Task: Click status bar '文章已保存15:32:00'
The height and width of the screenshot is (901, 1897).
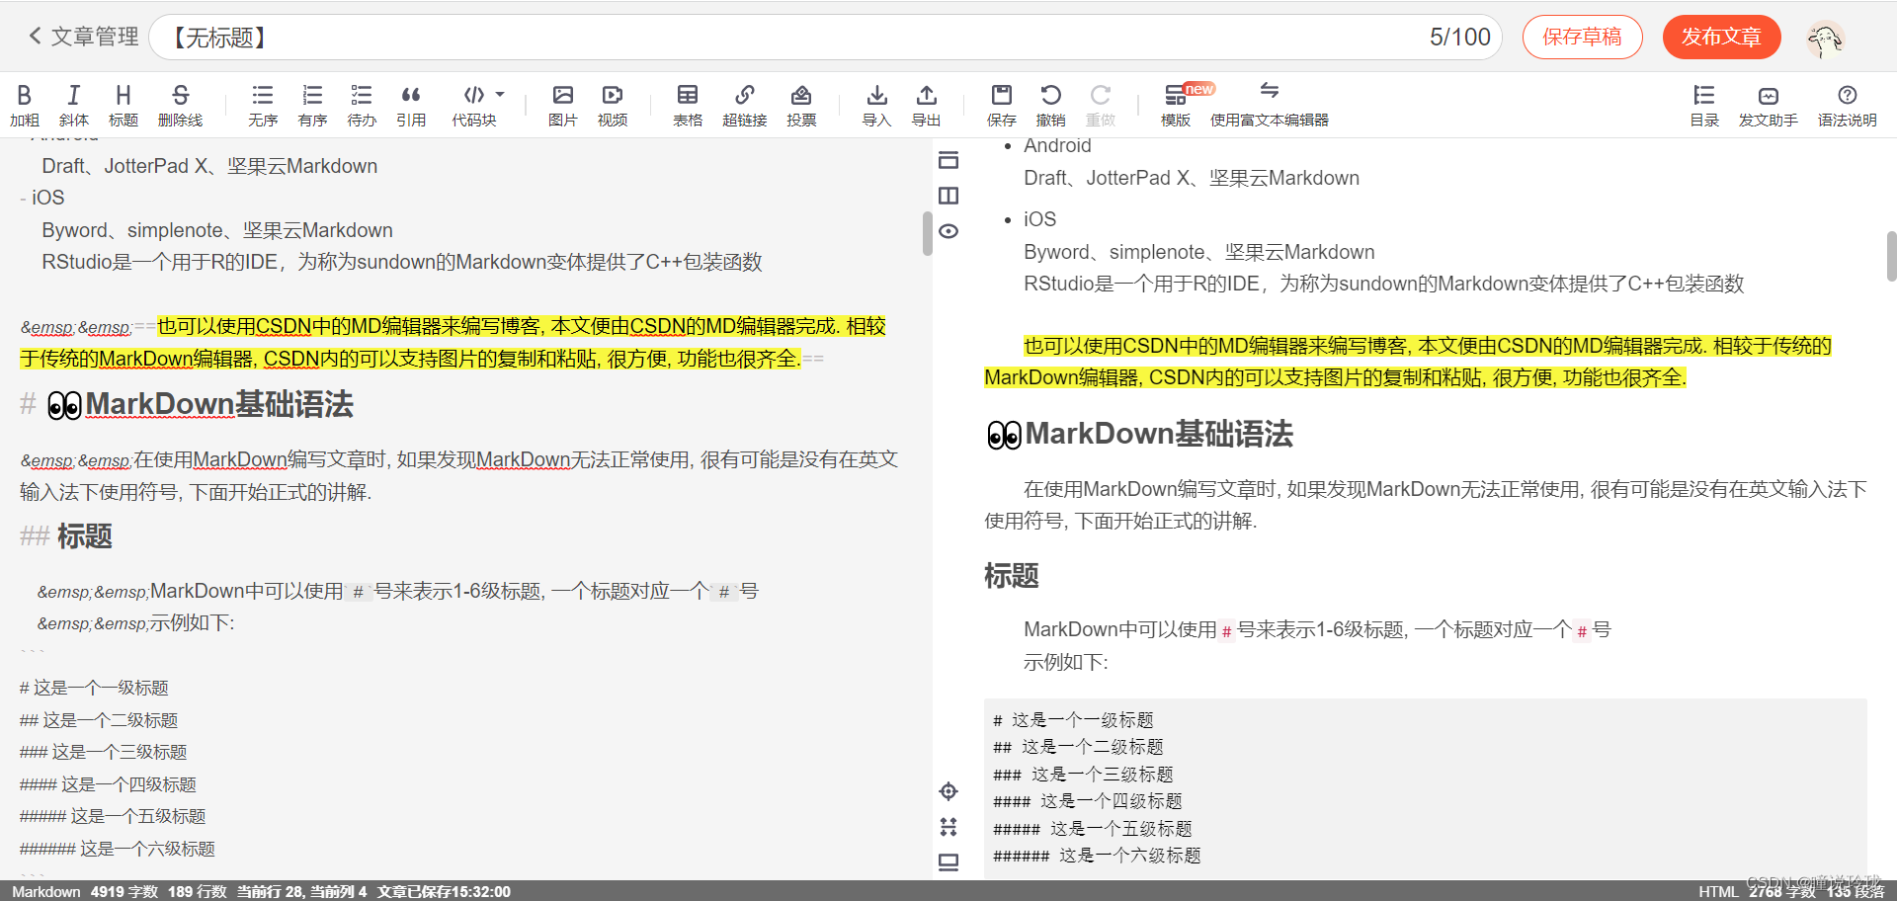Action: 444,891
